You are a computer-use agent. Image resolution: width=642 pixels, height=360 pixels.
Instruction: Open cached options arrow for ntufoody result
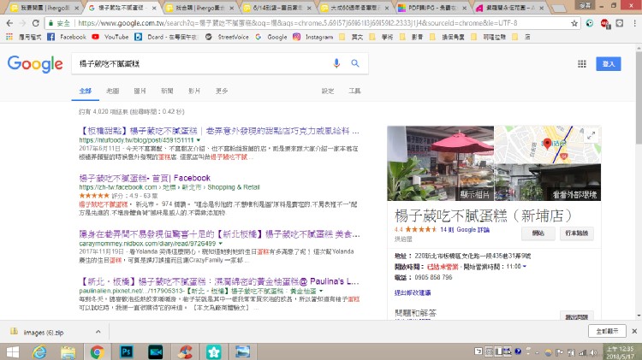199,140
